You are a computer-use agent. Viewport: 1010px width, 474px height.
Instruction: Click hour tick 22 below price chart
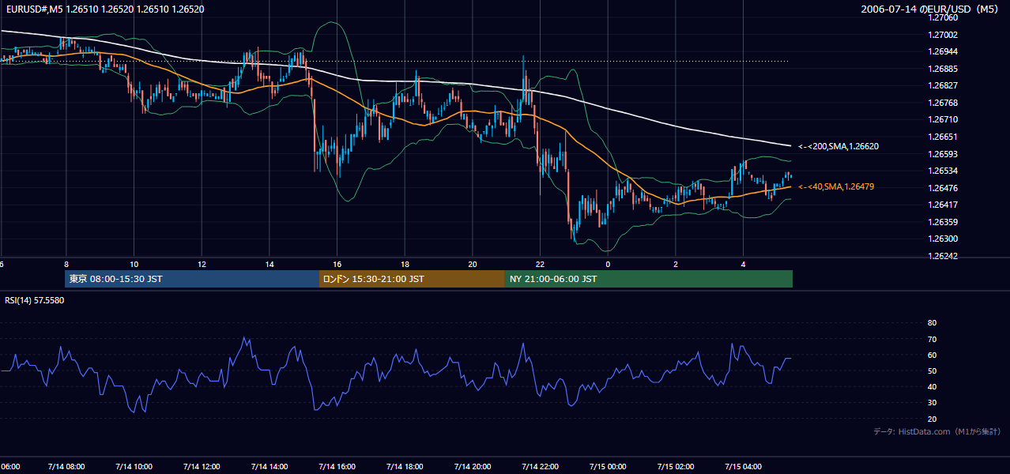(540, 264)
